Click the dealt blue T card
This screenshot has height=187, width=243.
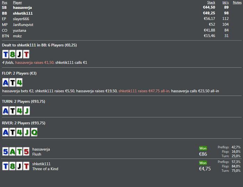tap(6, 54)
